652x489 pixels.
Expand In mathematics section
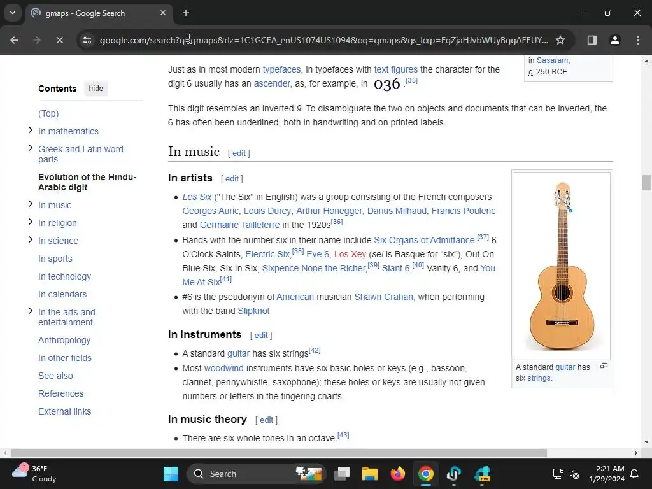31,130
